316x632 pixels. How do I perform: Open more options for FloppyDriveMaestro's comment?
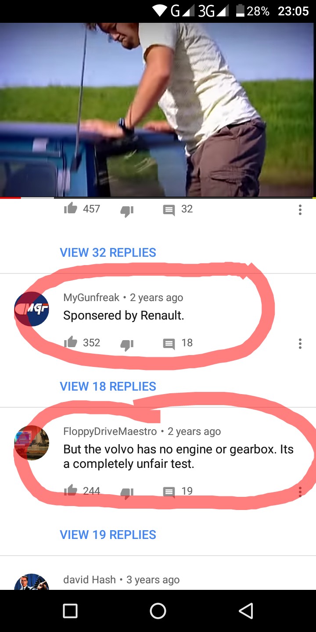[300, 492]
